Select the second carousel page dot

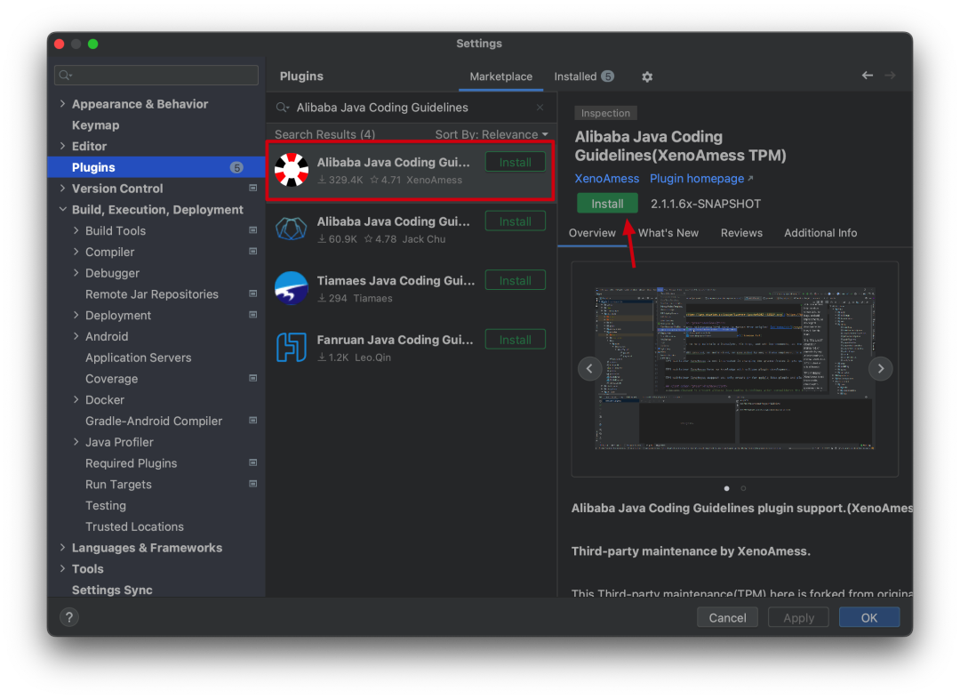(743, 488)
